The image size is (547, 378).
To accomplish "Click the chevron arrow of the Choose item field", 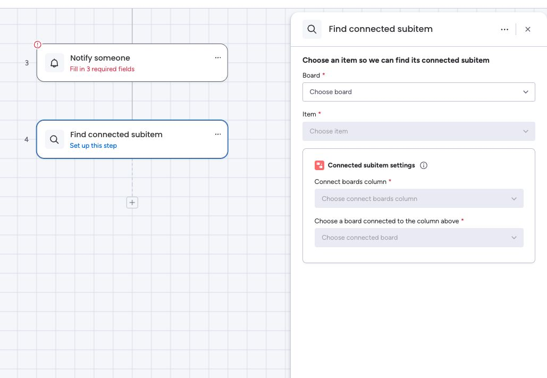I will coord(525,131).
